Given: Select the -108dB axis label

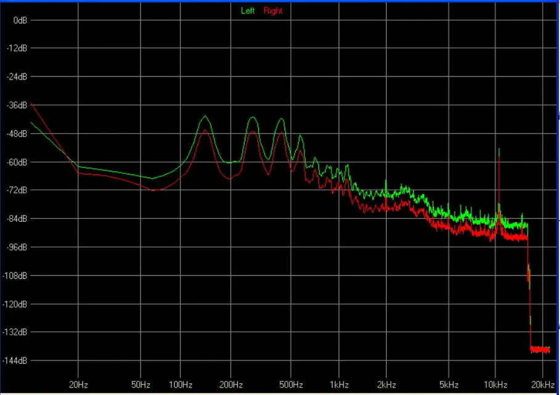Looking at the screenshot, I should (16, 275).
